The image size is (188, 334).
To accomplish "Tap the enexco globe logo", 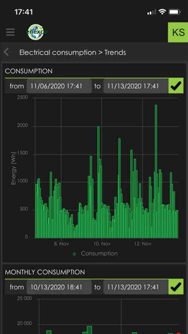I will pyautogui.click(x=36, y=32).
